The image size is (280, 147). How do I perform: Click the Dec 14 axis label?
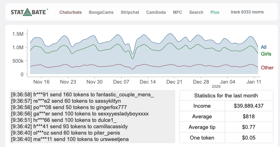click(x=148, y=82)
